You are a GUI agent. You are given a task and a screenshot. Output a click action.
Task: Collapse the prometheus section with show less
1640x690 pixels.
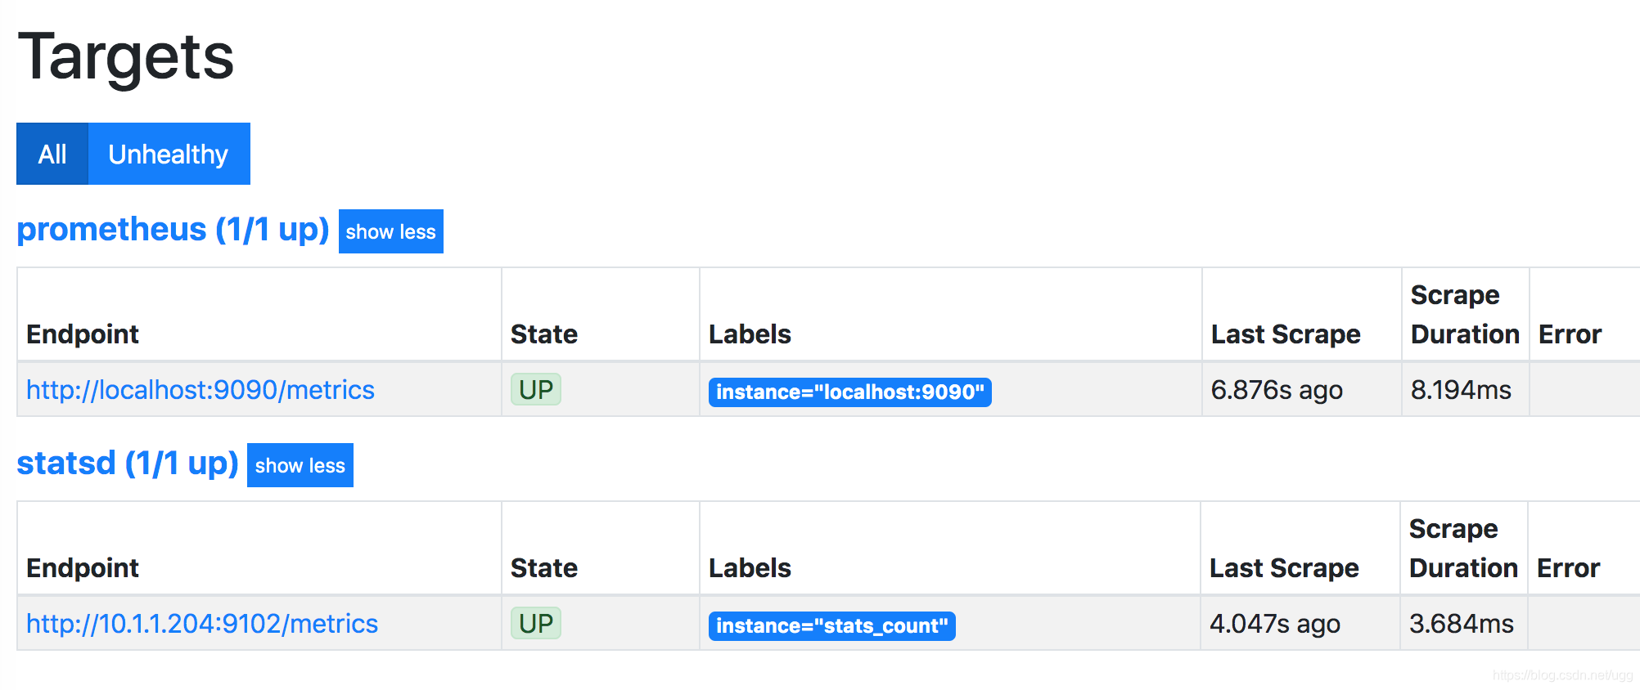[390, 231]
